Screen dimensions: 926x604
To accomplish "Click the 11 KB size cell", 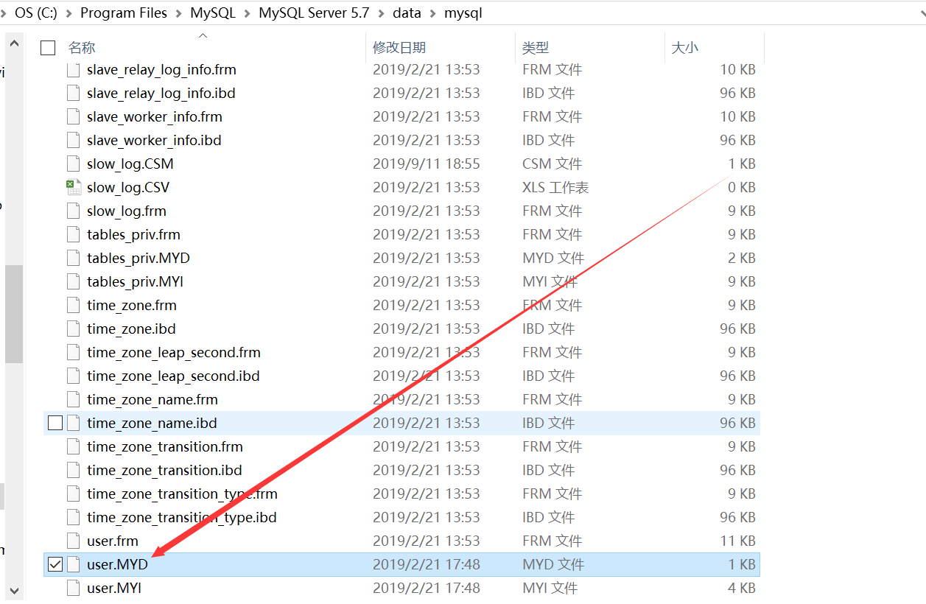I will pos(738,541).
